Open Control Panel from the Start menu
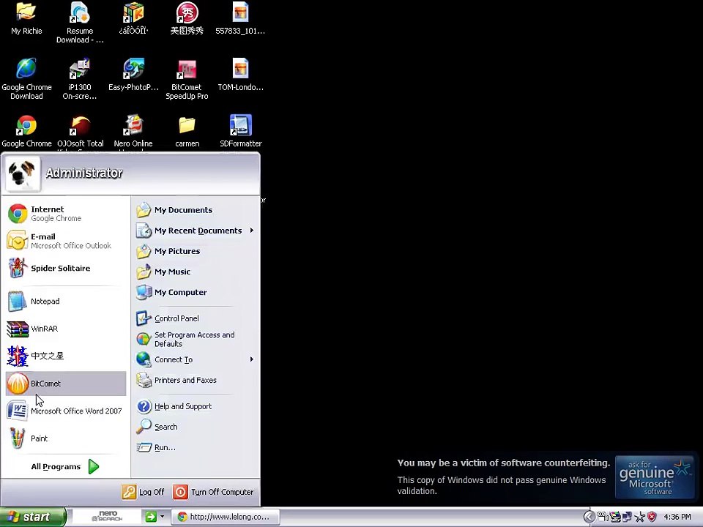This screenshot has width=703, height=527. click(196, 318)
